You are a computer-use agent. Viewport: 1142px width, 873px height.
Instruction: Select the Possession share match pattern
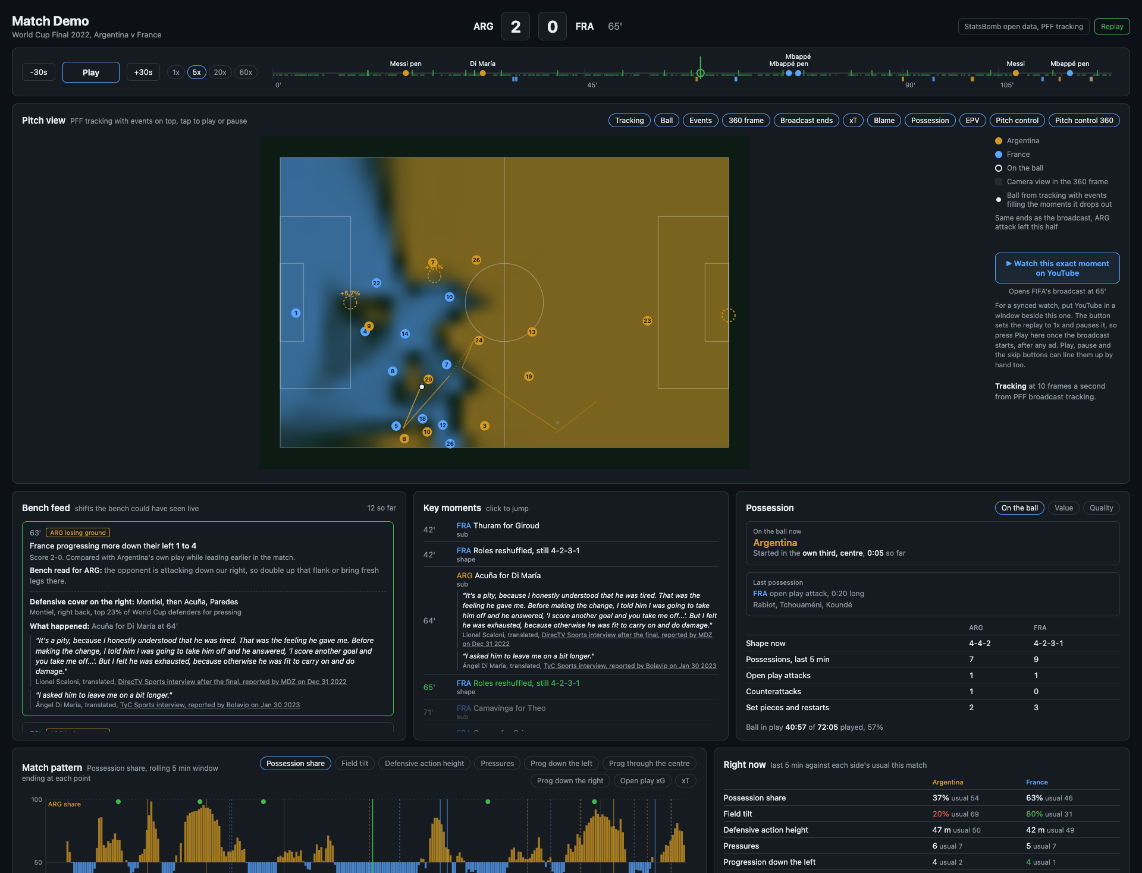(296, 764)
